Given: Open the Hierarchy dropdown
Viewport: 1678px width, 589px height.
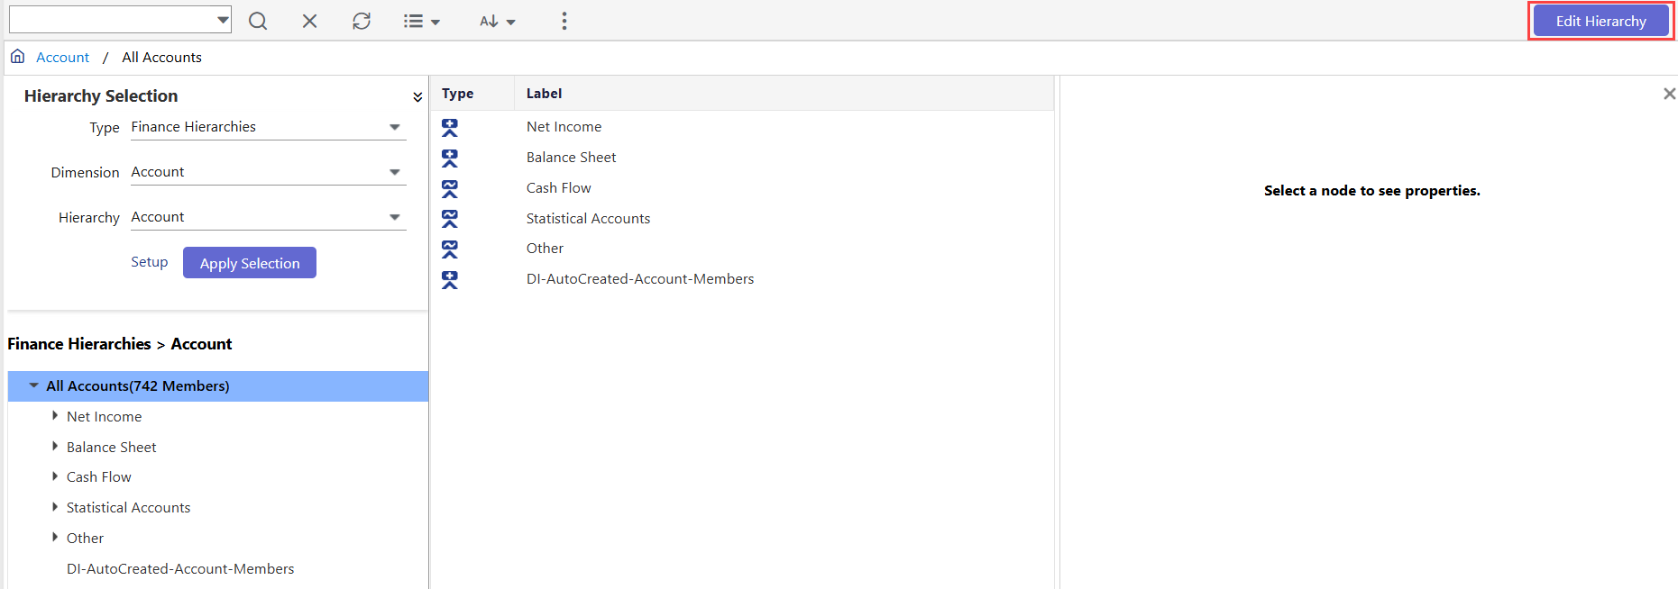Looking at the screenshot, I should [x=394, y=217].
